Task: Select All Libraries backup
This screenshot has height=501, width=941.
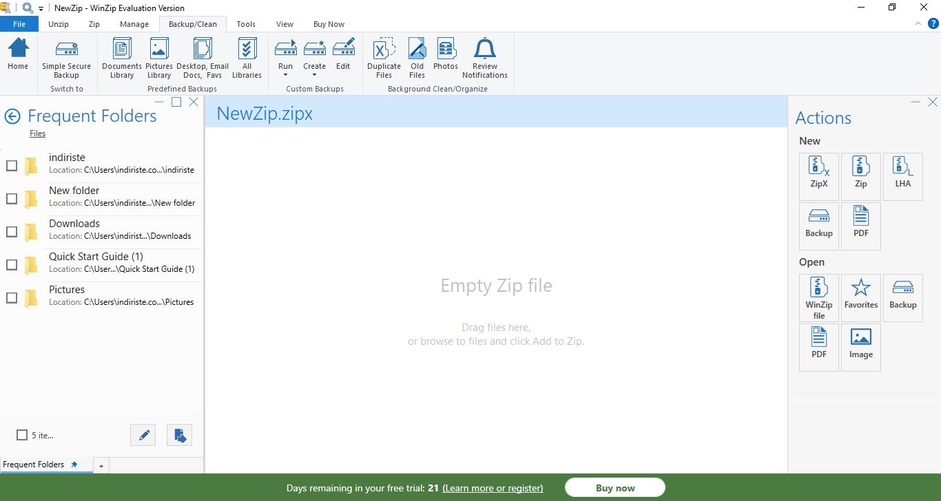Action: pos(247,59)
